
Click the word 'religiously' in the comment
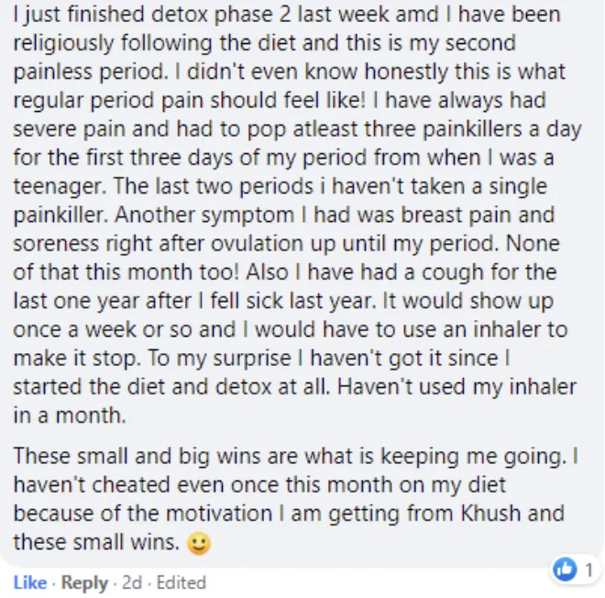tap(63, 43)
